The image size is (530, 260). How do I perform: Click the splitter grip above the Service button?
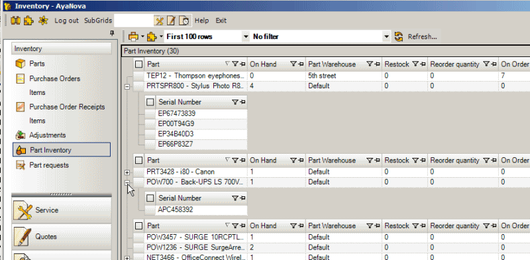pyautogui.click(x=61, y=194)
